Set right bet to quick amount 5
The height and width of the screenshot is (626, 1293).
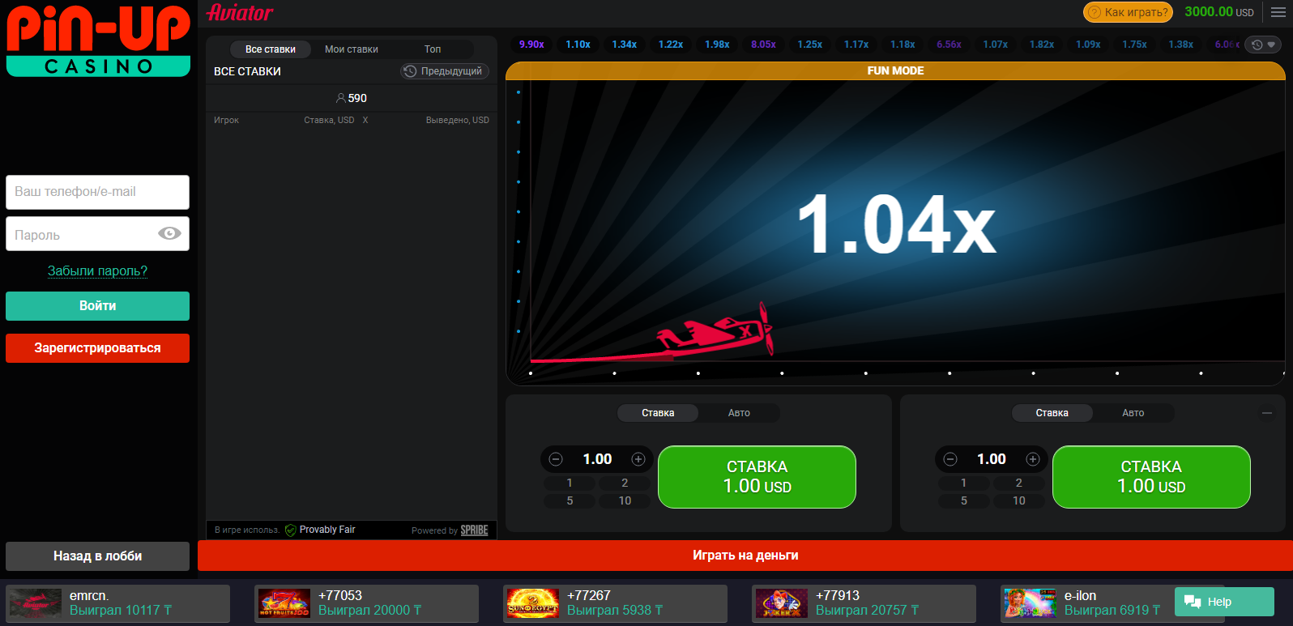tap(963, 500)
